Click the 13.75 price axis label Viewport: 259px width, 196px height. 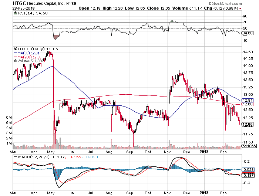(x=248, y=72)
